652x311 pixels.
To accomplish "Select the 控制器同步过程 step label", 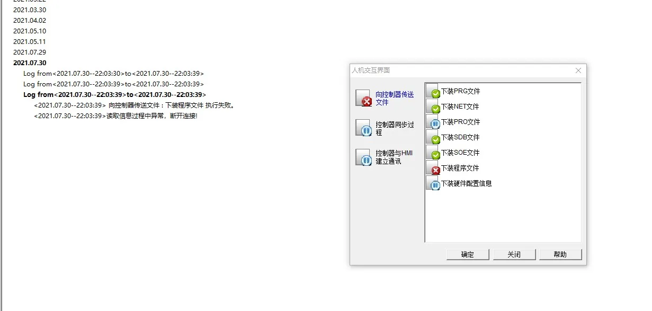I will [x=395, y=128].
